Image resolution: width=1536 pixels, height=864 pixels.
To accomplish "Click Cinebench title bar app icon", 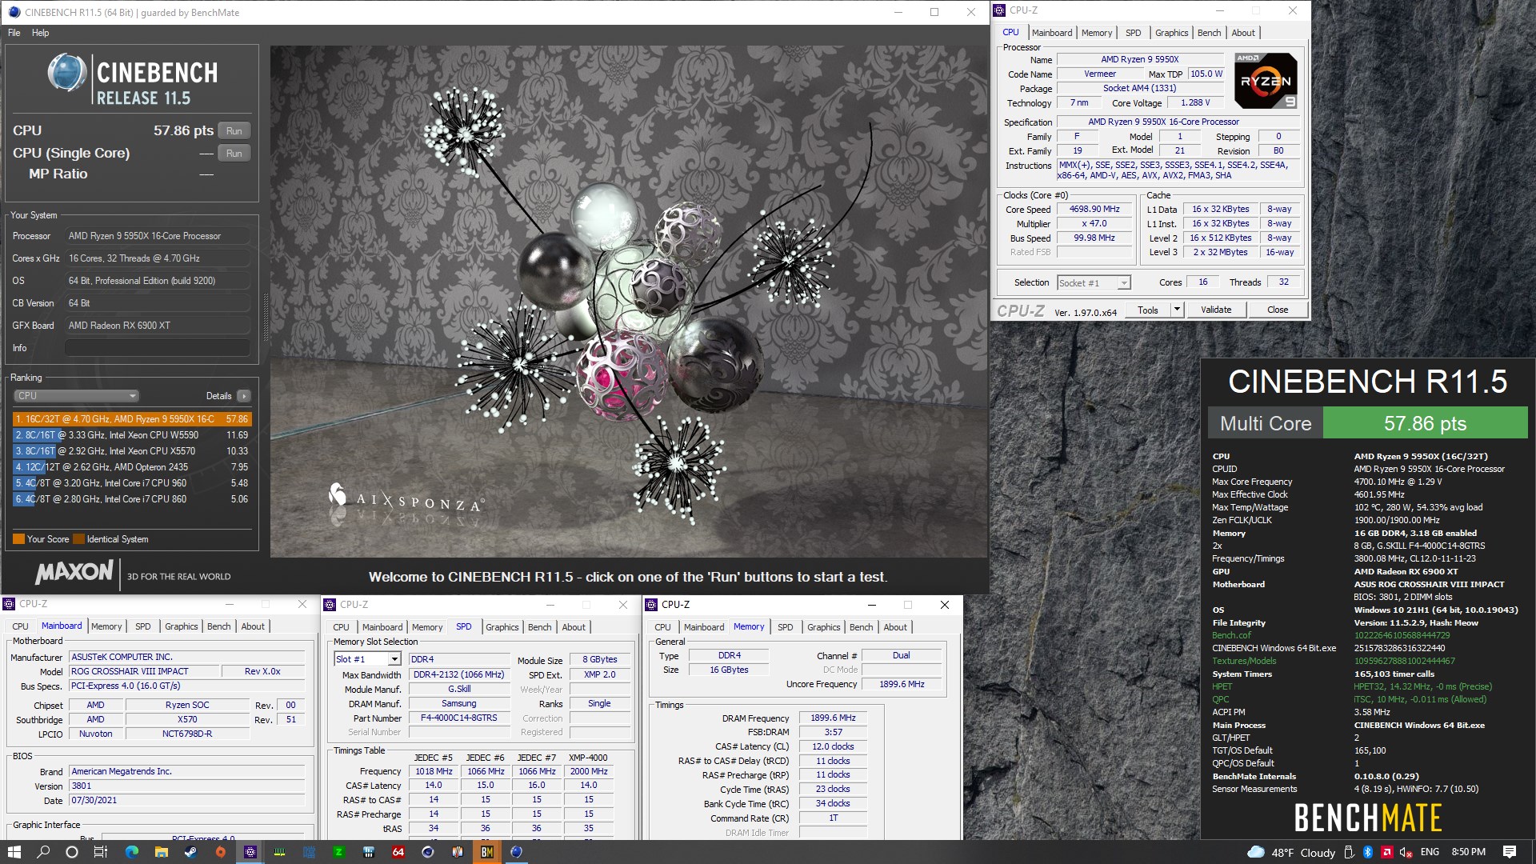I will 14,12.
